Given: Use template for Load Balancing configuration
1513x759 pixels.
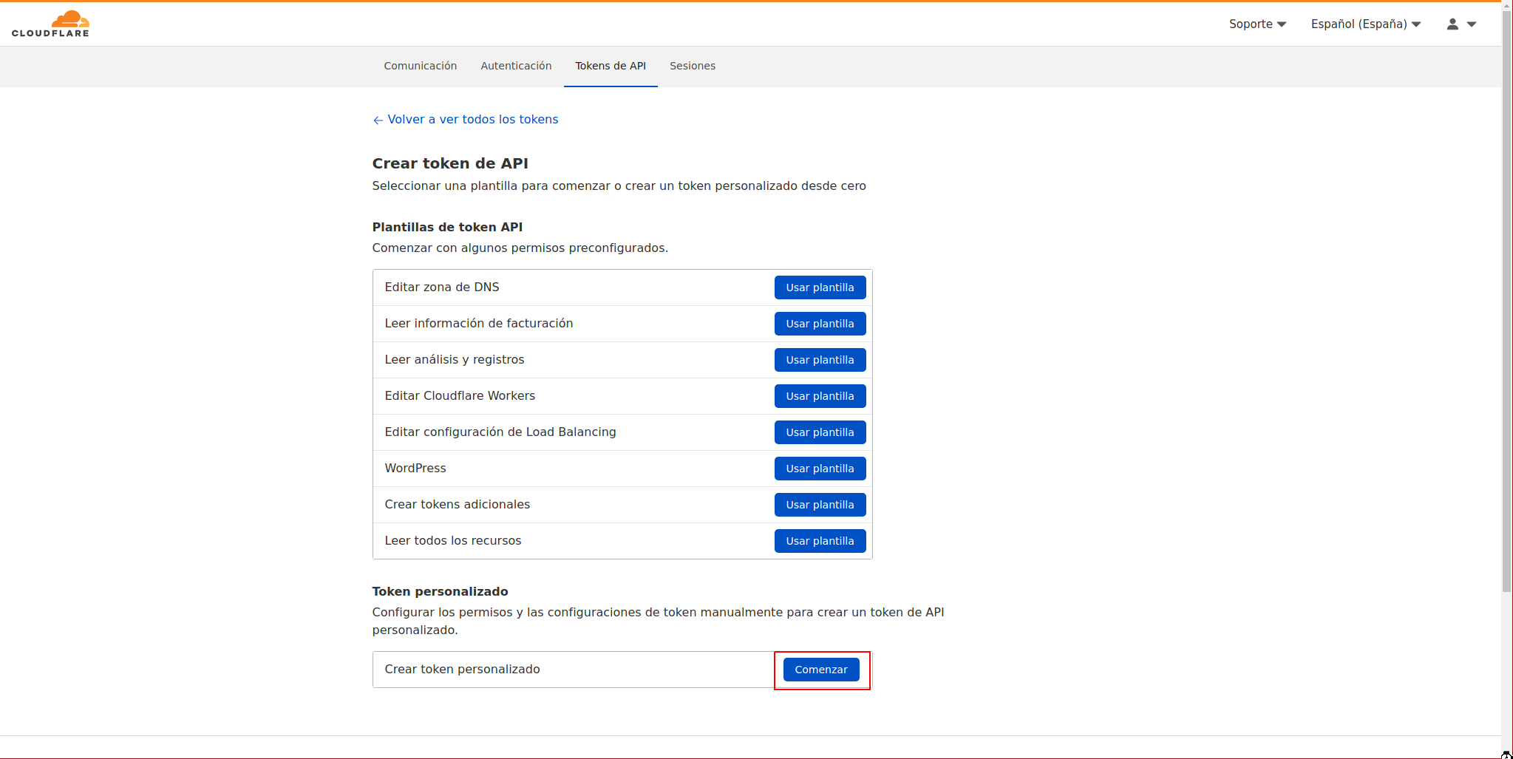Looking at the screenshot, I should (820, 432).
